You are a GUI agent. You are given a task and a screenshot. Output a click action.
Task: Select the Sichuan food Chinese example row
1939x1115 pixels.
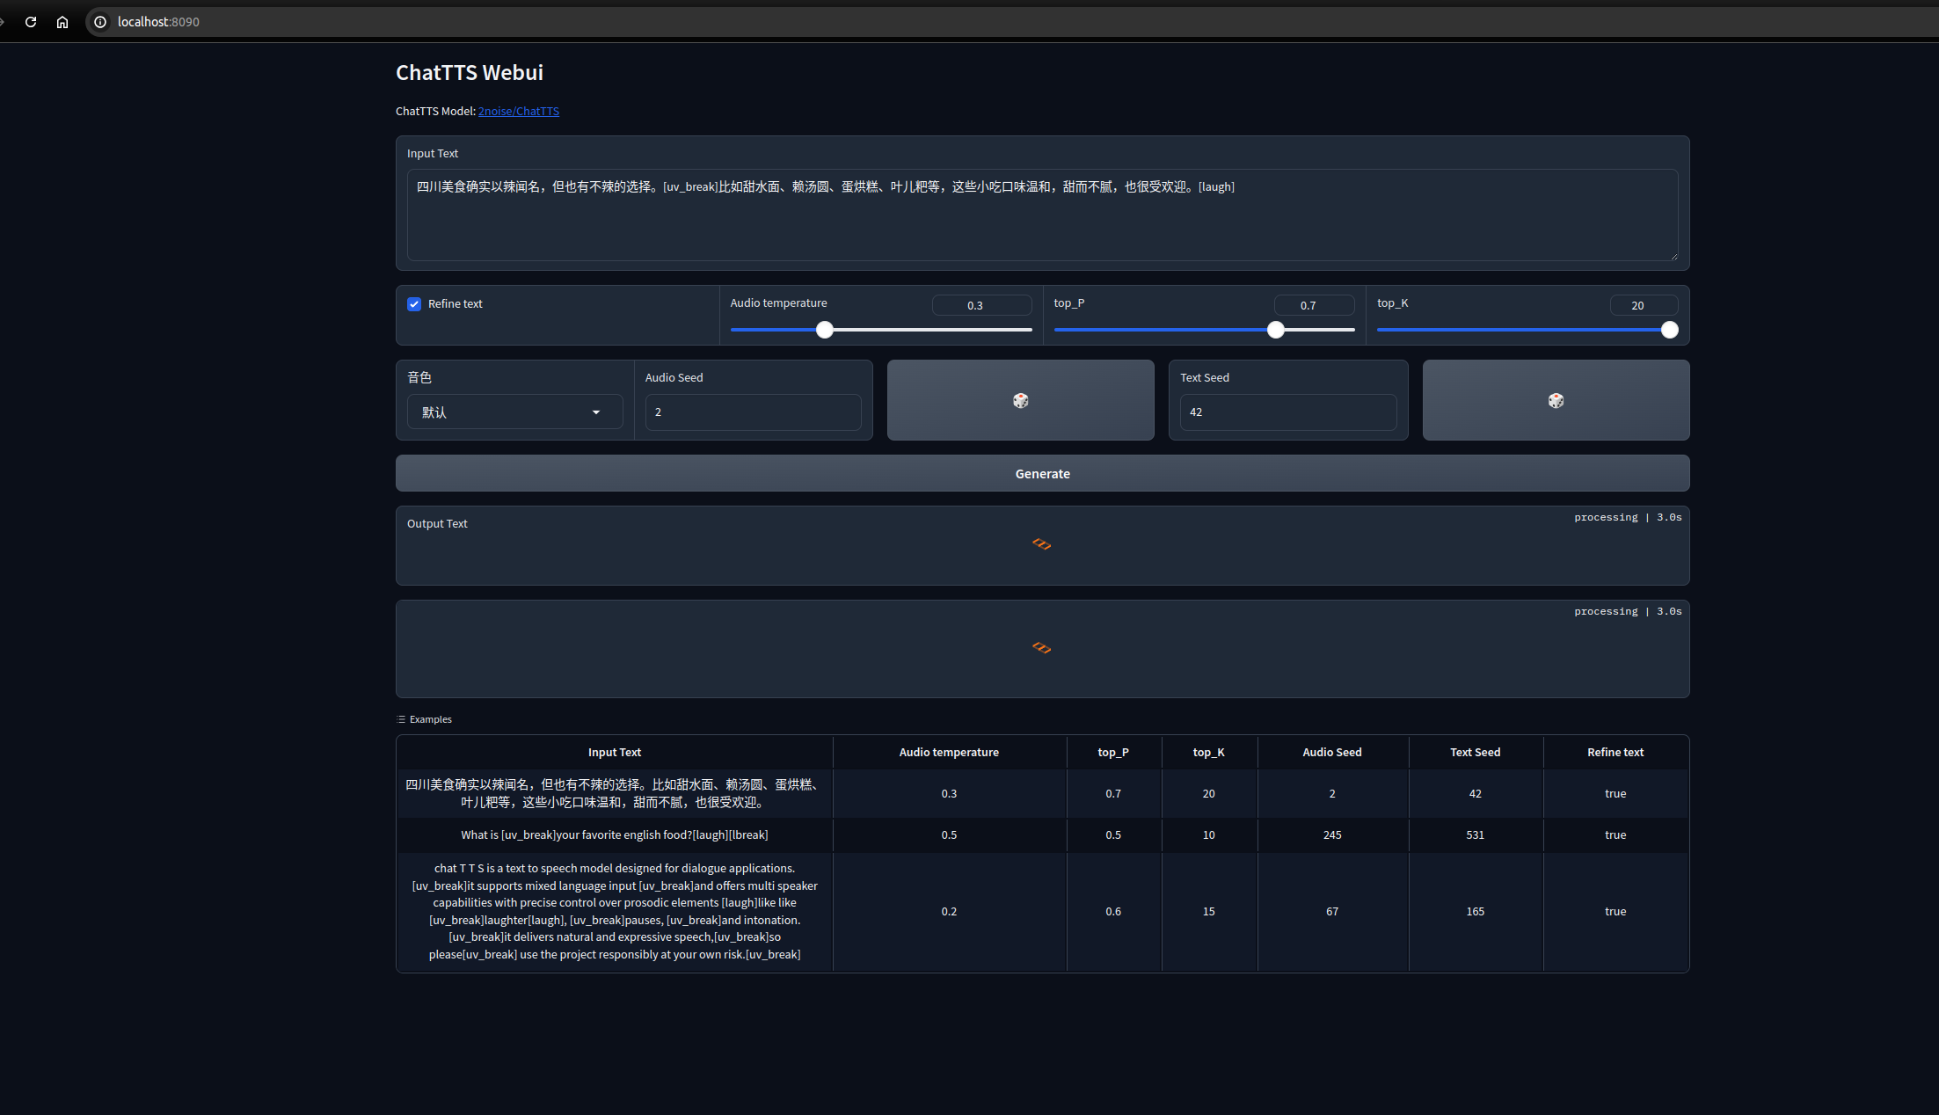click(x=1042, y=793)
